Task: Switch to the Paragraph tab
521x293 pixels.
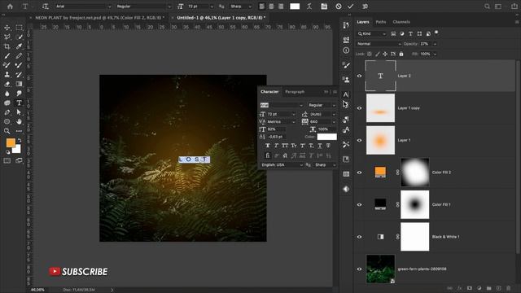Action: pyautogui.click(x=295, y=92)
